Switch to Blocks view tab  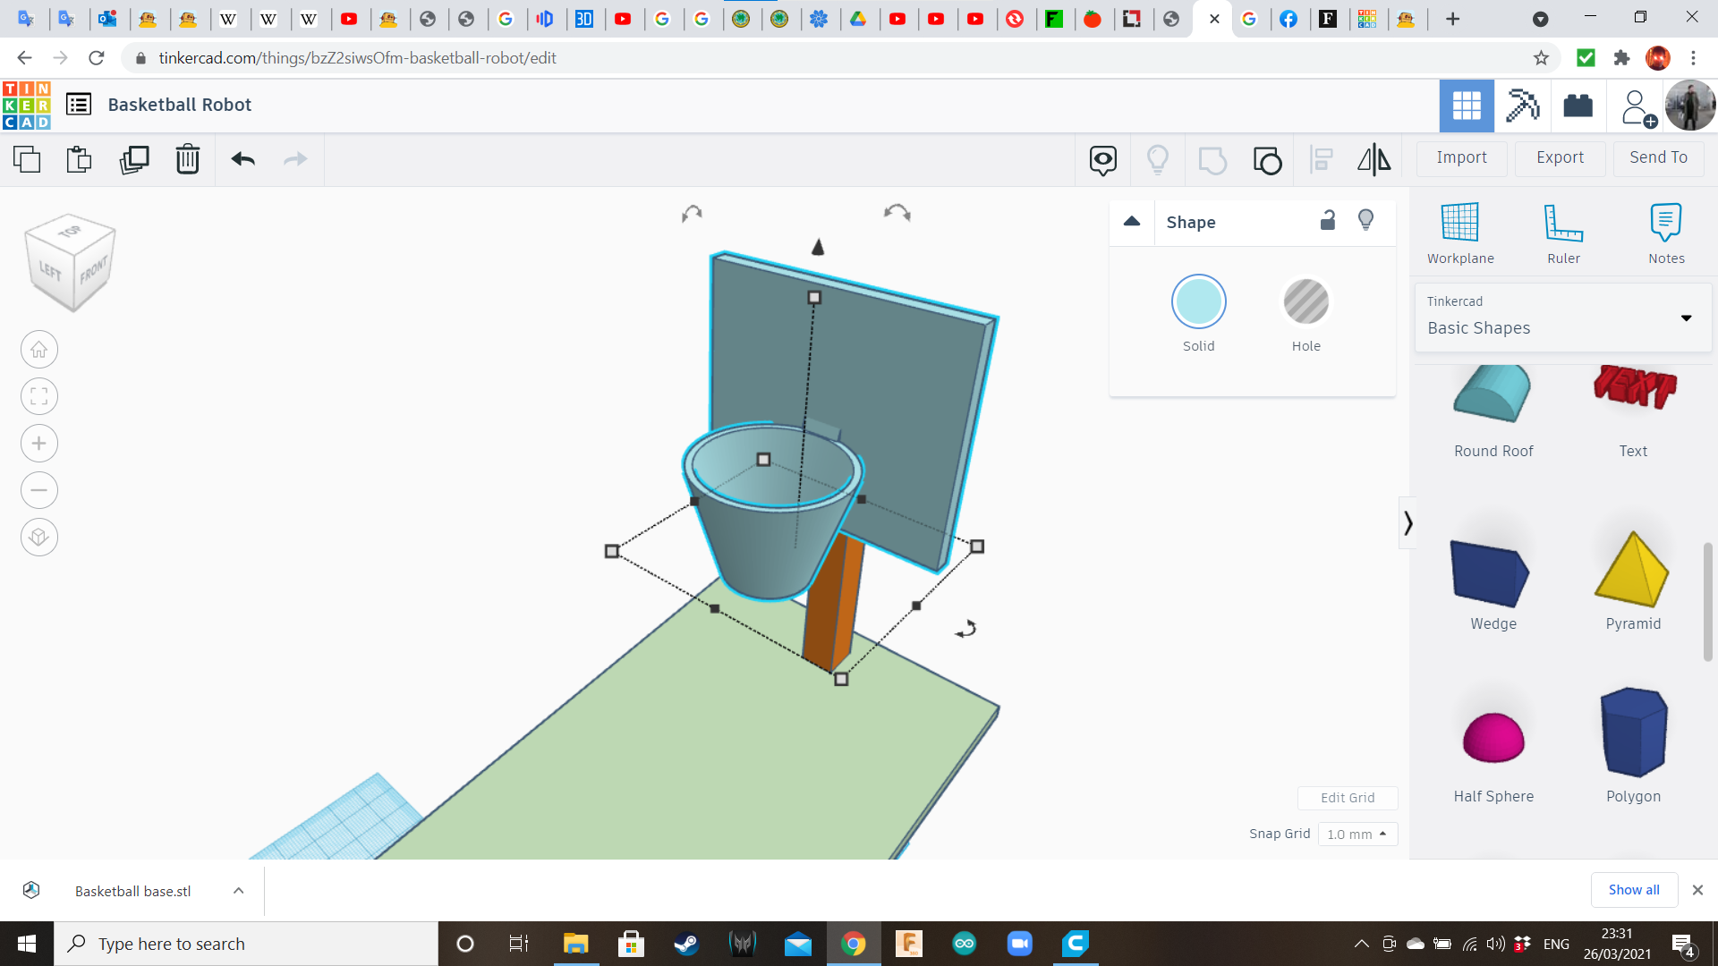pyautogui.click(x=1522, y=106)
